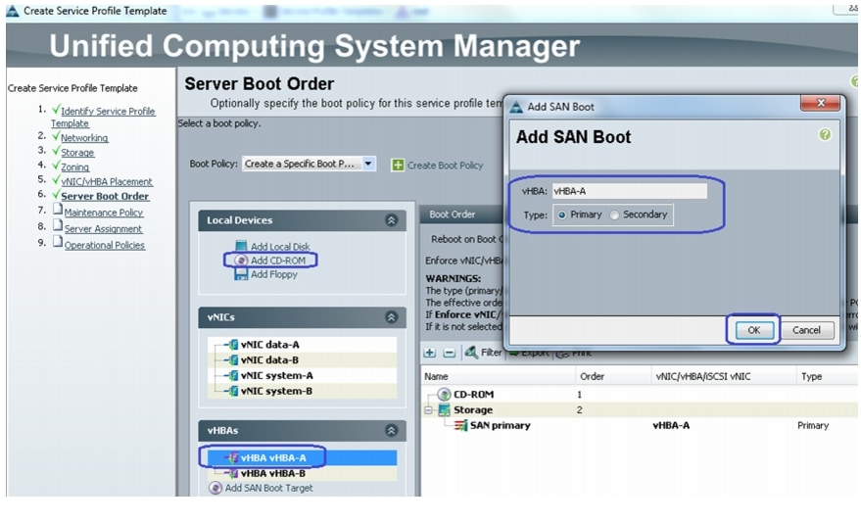This screenshot has width=861, height=524.
Task: Select the Primary type radio button
Action: click(x=561, y=215)
